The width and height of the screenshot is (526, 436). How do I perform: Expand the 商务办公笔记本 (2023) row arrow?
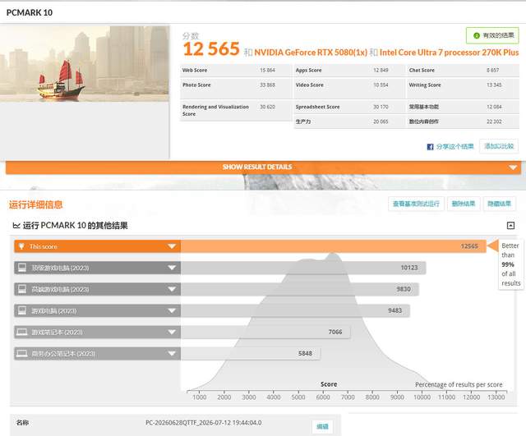[172, 354]
